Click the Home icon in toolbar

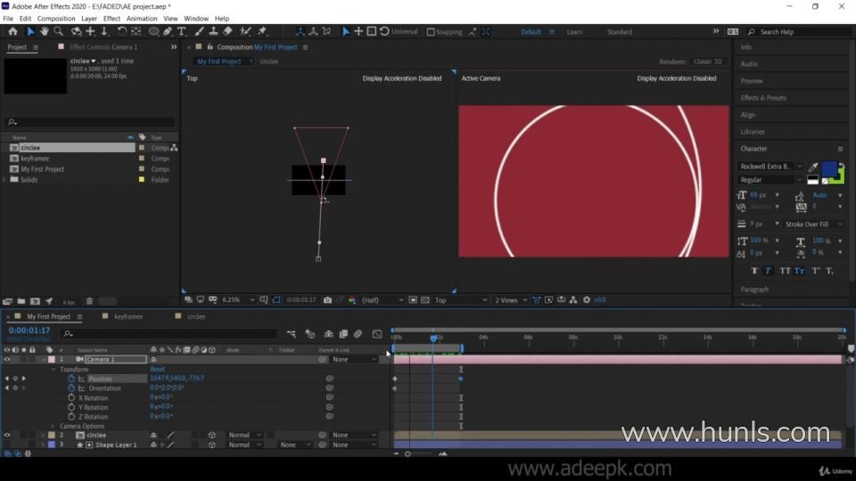coord(12,31)
